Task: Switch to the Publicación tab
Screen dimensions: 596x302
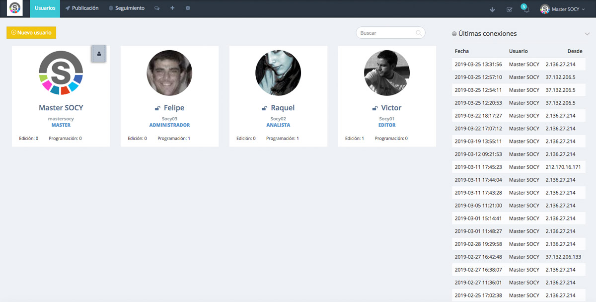Action: tap(82, 8)
